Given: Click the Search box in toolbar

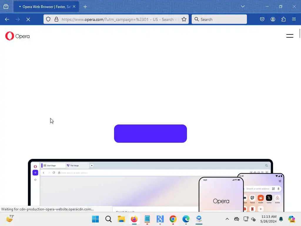Looking at the screenshot, I should 219,19.
